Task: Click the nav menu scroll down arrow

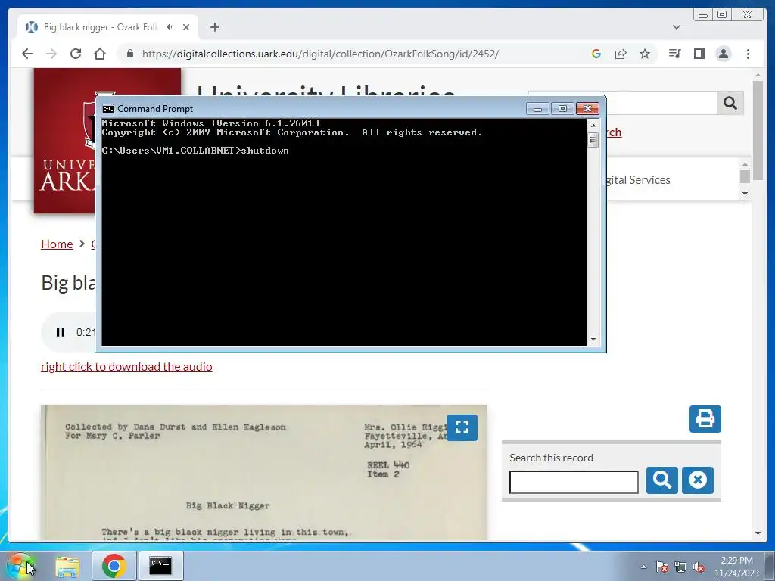Action: [745, 194]
